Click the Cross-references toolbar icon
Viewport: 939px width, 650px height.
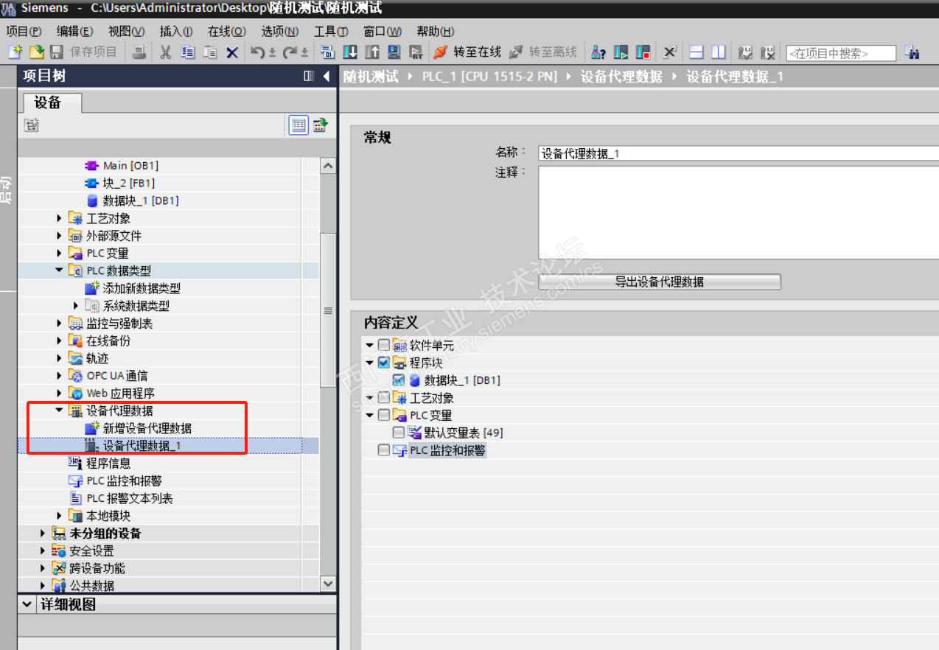coord(669,52)
